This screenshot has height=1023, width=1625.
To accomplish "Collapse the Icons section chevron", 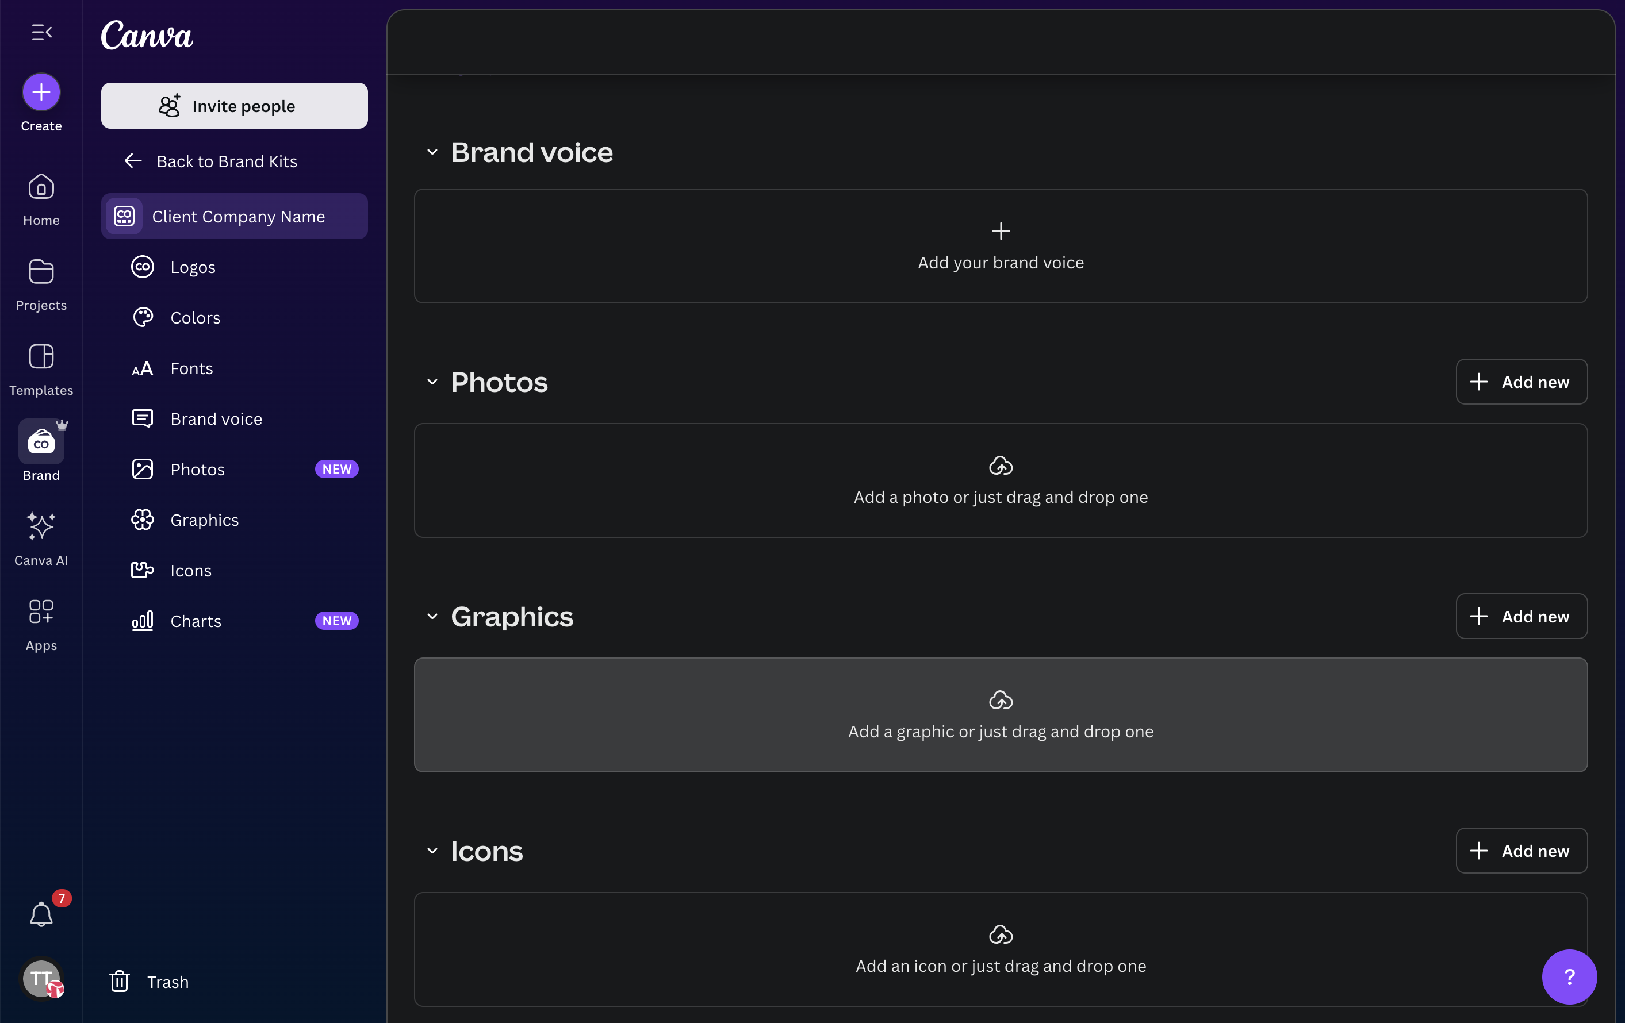I will [432, 851].
